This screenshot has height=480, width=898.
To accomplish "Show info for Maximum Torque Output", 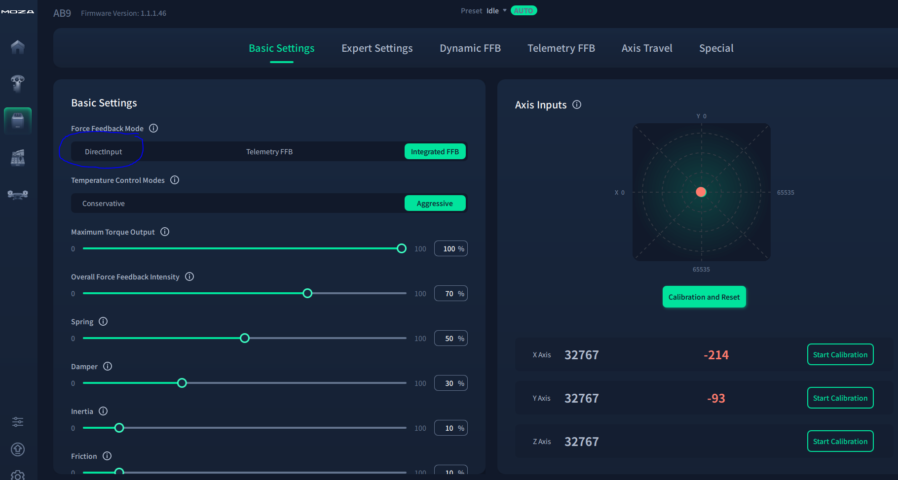I will (165, 232).
